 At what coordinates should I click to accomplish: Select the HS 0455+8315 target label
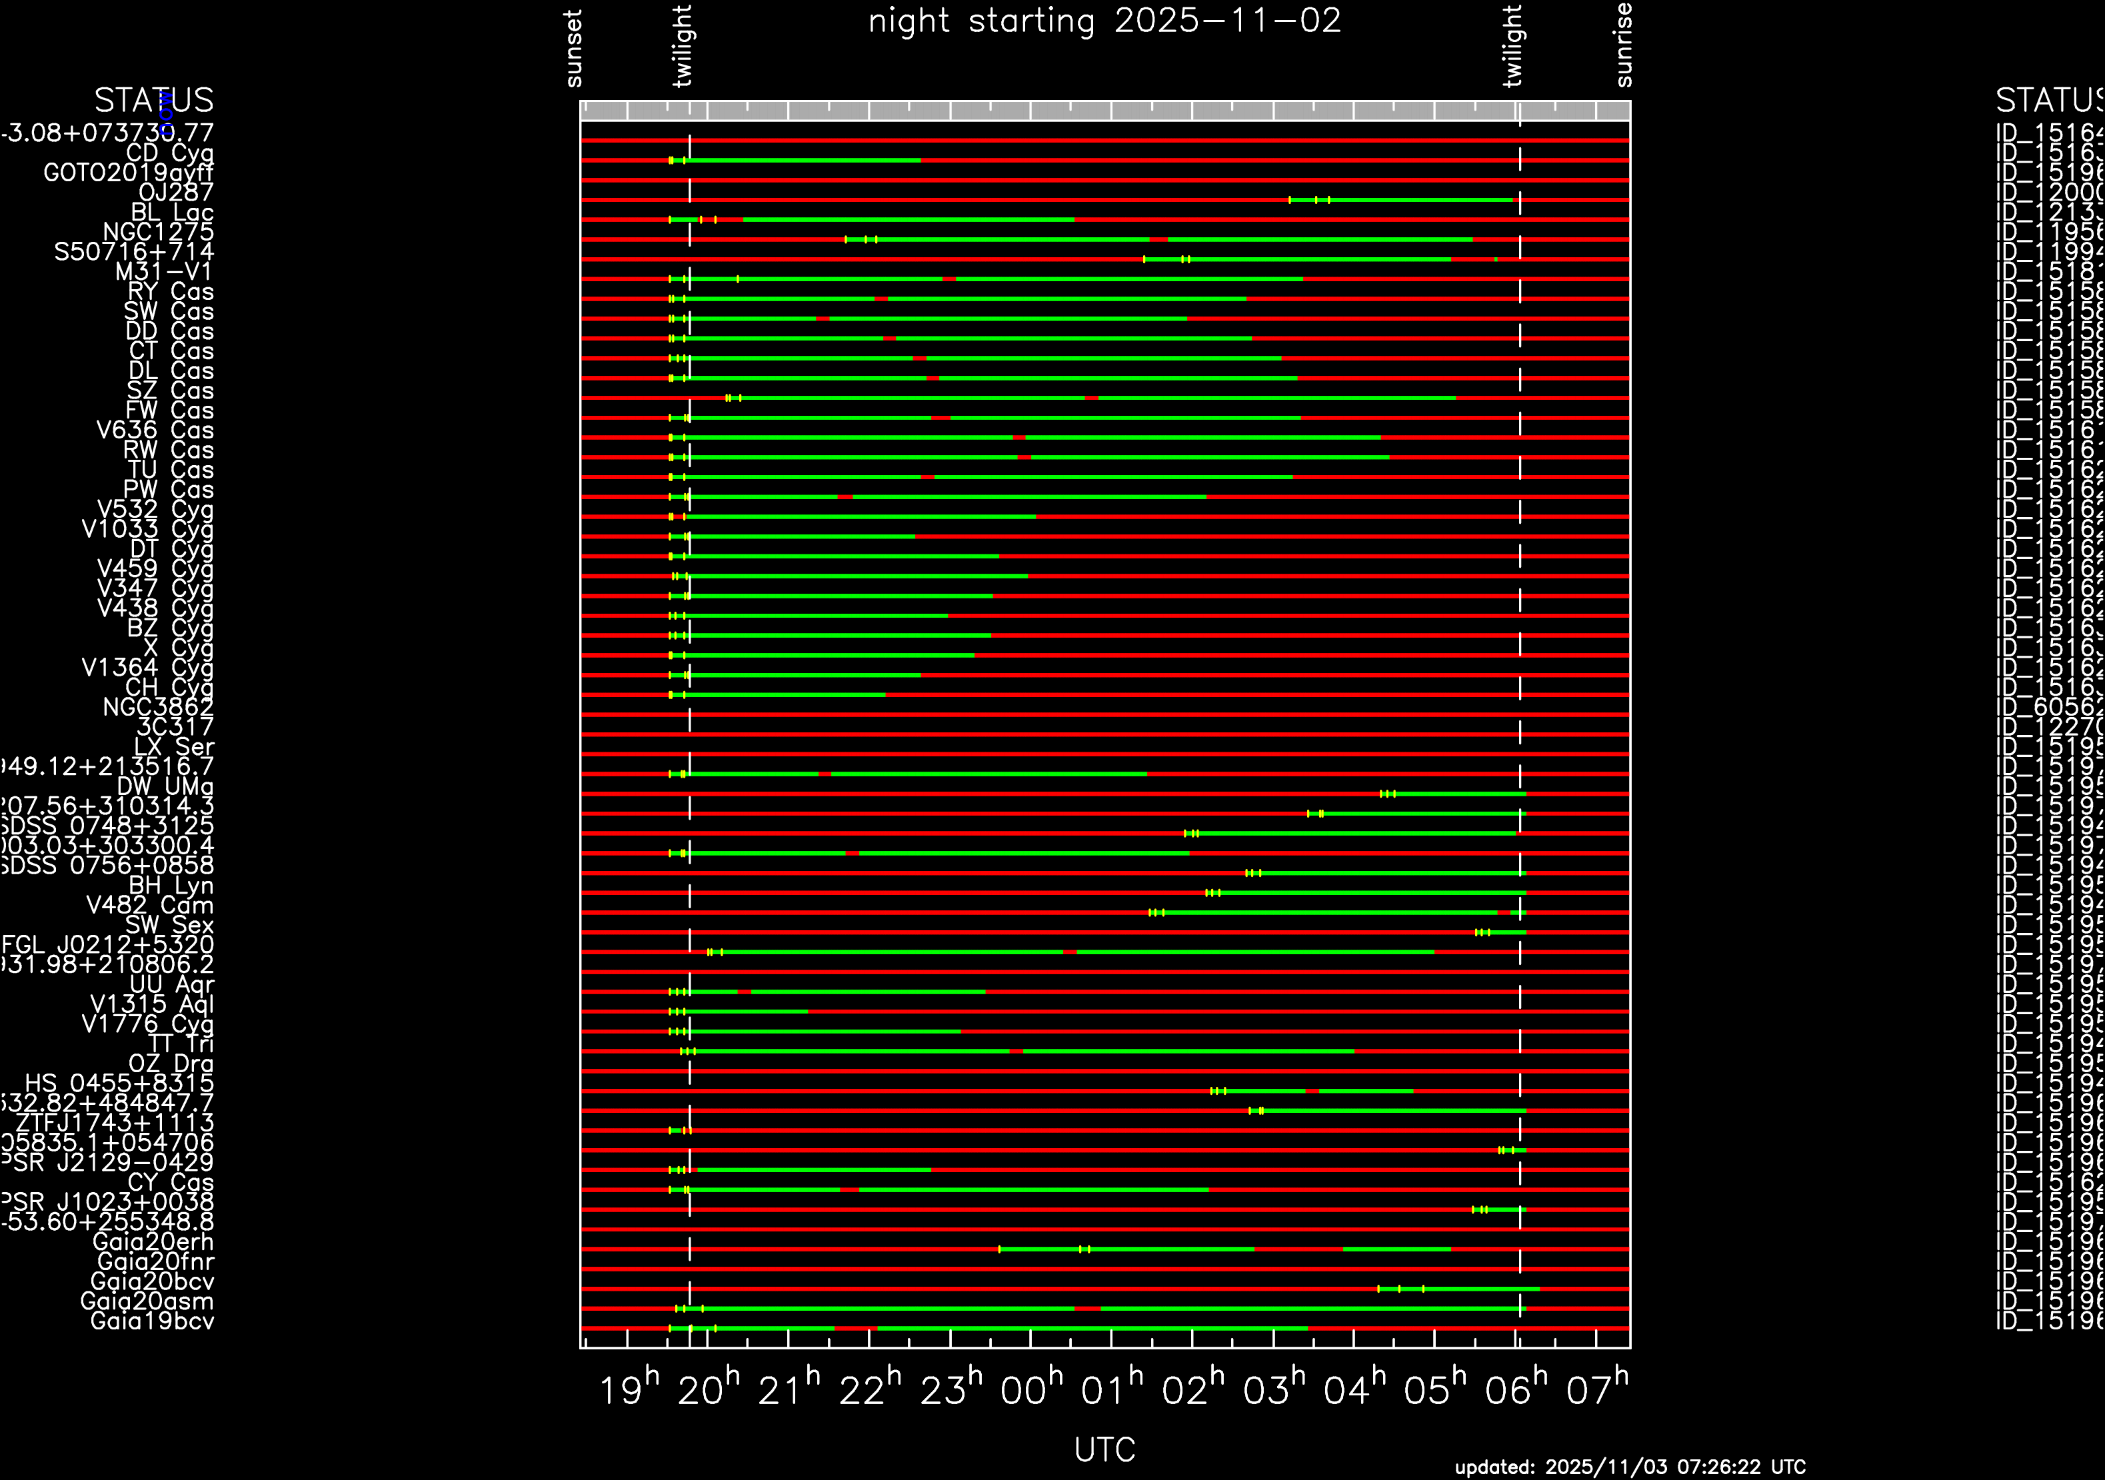click(119, 1084)
